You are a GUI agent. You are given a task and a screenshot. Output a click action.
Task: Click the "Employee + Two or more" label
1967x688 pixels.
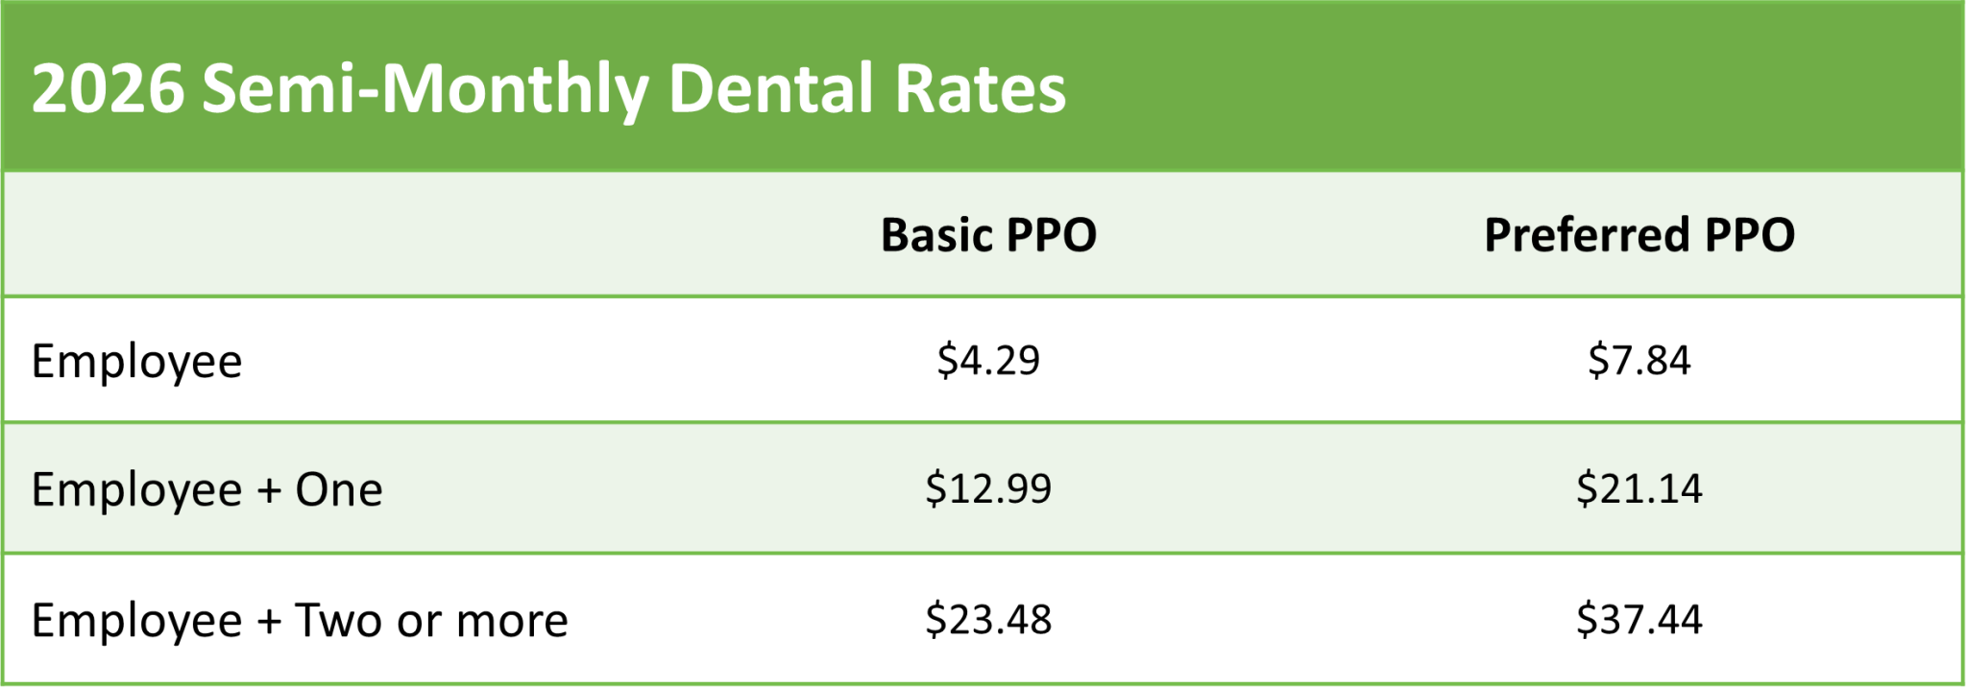(299, 621)
